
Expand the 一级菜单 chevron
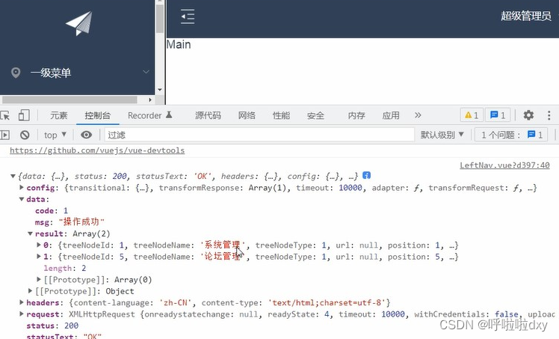(x=146, y=72)
